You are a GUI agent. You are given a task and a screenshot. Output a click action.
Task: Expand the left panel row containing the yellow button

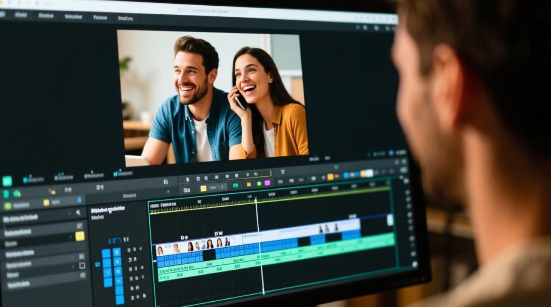coord(43,235)
